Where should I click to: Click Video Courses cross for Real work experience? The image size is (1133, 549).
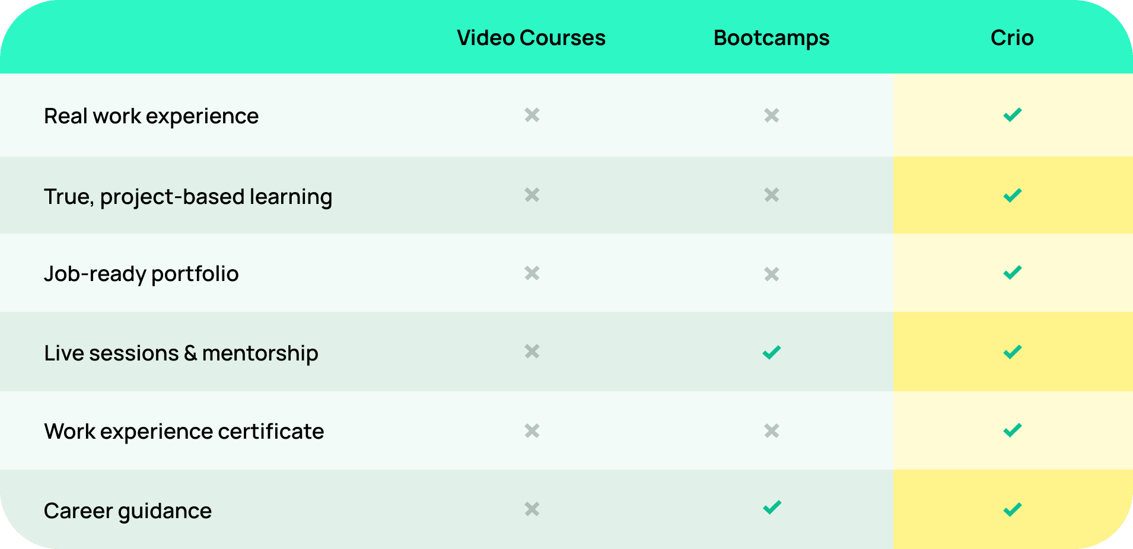532,115
